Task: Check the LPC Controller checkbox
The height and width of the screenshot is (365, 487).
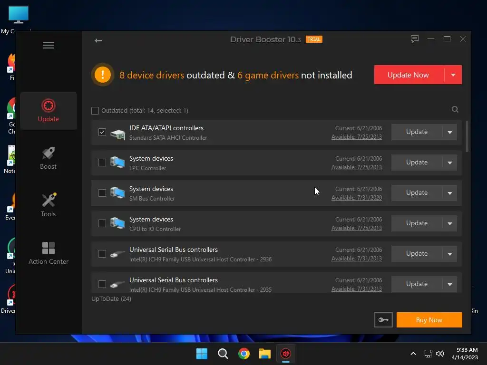Action: pyautogui.click(x=102, y=163)
